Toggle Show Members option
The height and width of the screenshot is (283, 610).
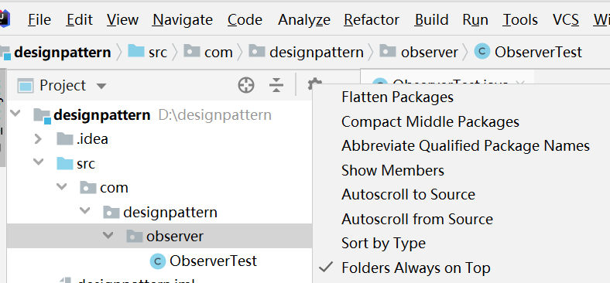(393, 171)
